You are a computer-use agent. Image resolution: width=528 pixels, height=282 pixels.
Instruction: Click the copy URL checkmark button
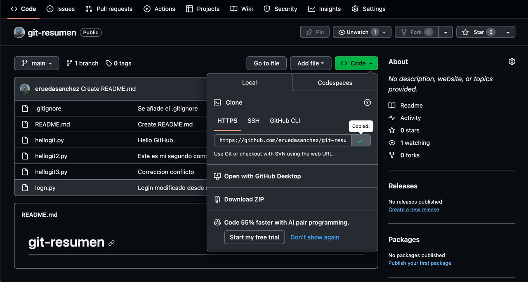click(x=361, y=140)
